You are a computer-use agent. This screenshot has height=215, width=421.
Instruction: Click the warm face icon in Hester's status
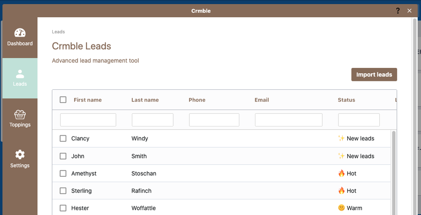341,208
